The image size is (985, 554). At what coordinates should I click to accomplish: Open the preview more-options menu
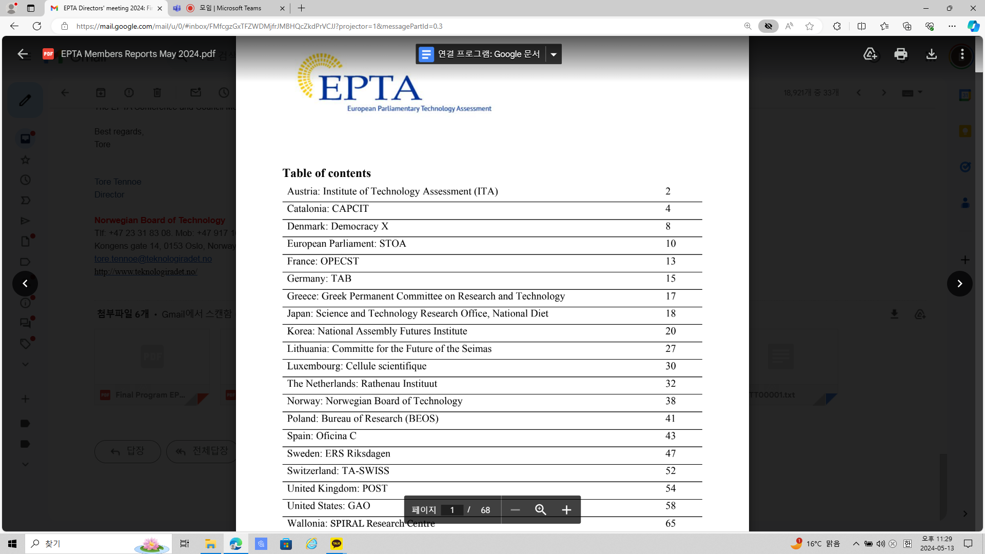click(962, 54)
